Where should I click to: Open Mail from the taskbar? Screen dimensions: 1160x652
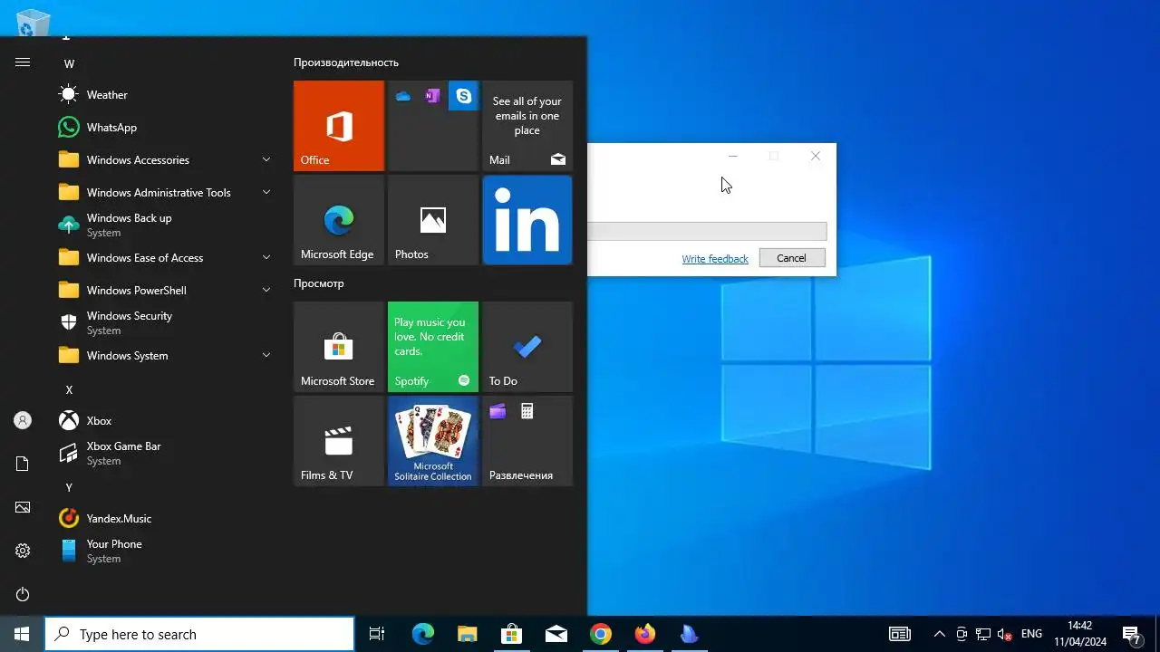556,634
